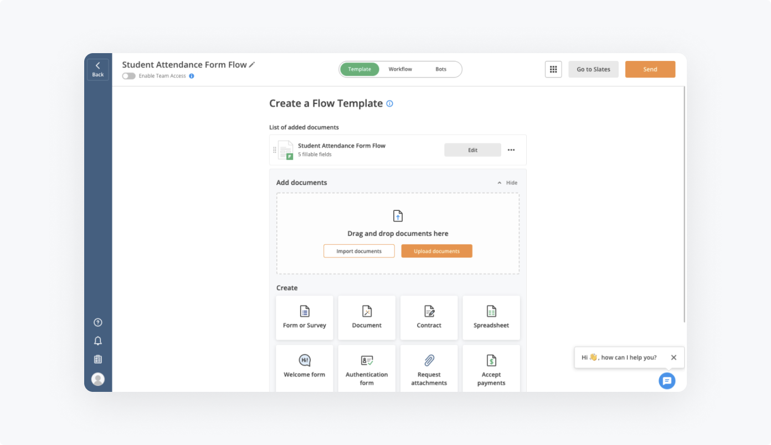Open the apps grid icon
The height and width of the screenshot is (445, 771).
point(553,69)
